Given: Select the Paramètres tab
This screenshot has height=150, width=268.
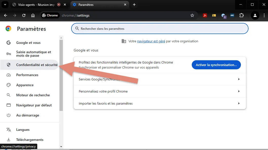Looking at the screenshot, I should (100, 5).
